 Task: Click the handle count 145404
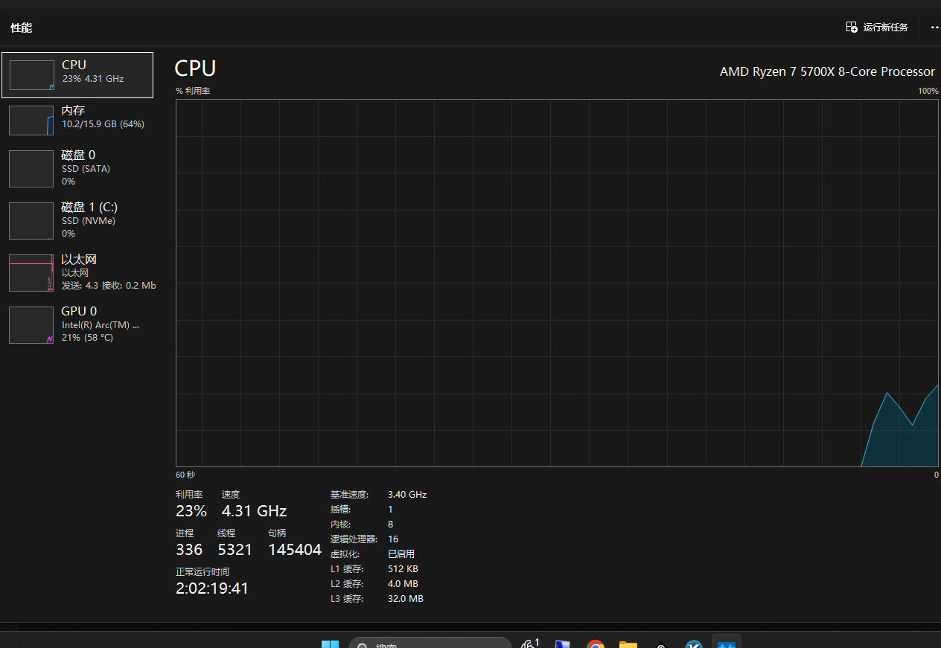295,550
